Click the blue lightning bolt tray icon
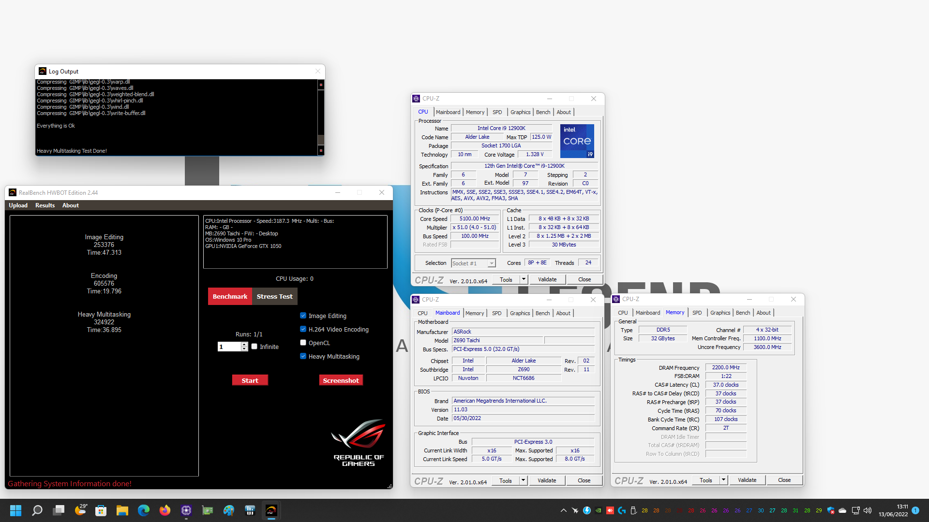This screenshot has height=522, width=929. [x=587, y=510]
